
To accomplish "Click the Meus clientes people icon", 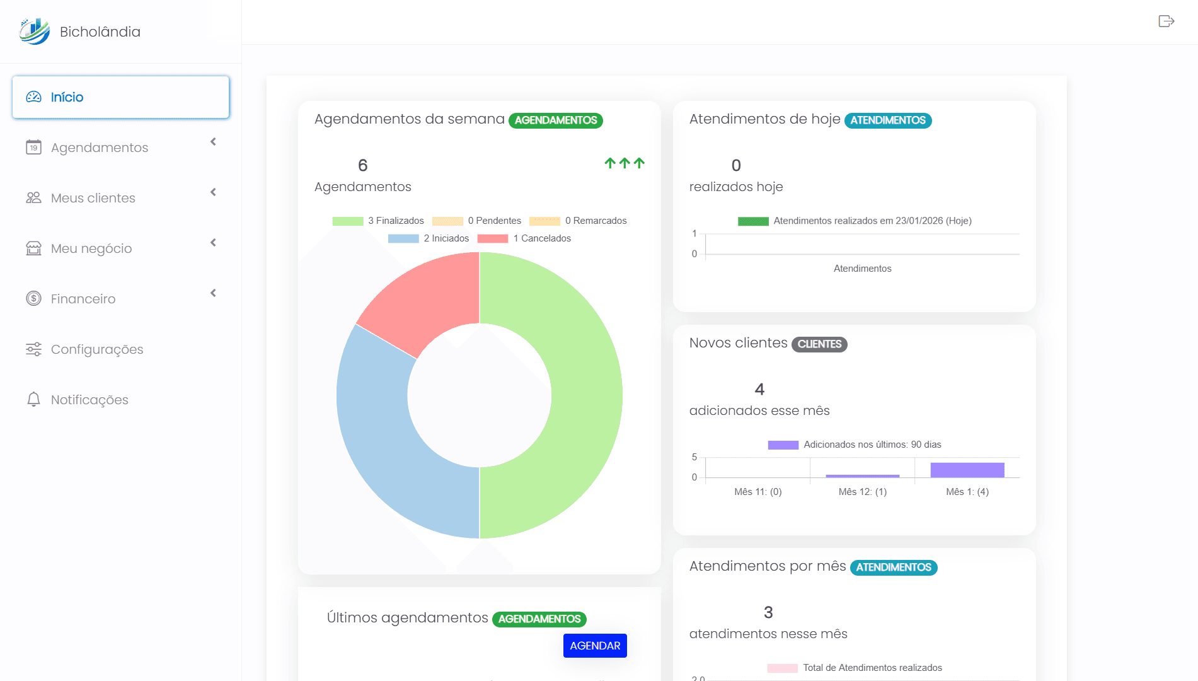I will 33,198.
